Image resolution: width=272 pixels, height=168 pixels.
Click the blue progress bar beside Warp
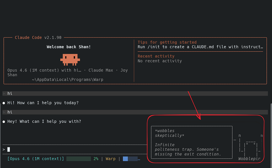pos(130,159)
